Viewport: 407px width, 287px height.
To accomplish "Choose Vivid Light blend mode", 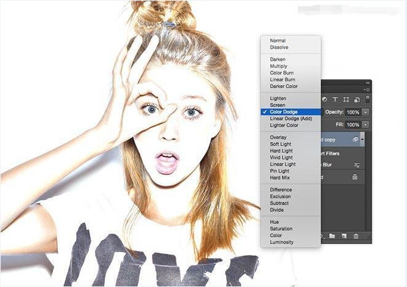I will tap(291, 157).
